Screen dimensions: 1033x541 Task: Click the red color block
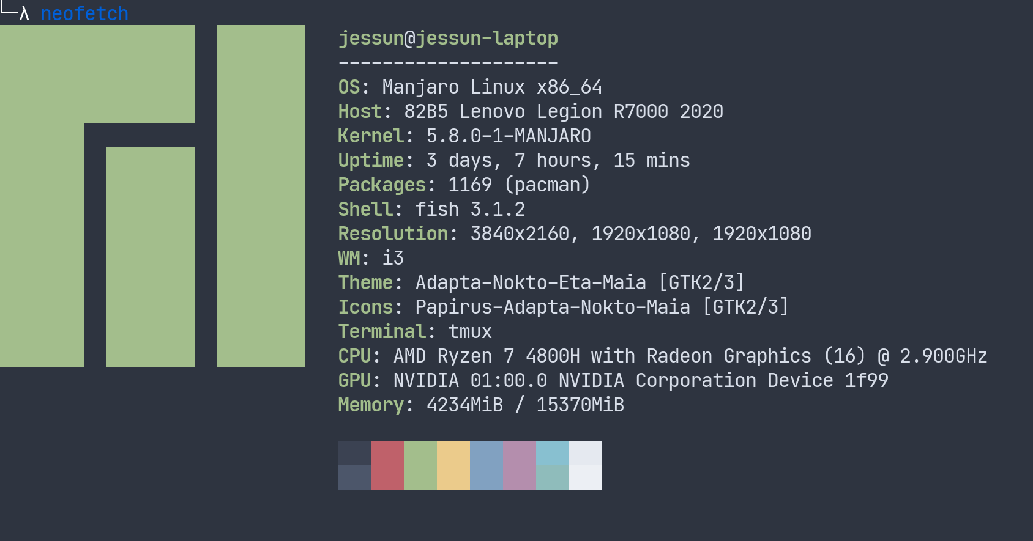point(387,465)
